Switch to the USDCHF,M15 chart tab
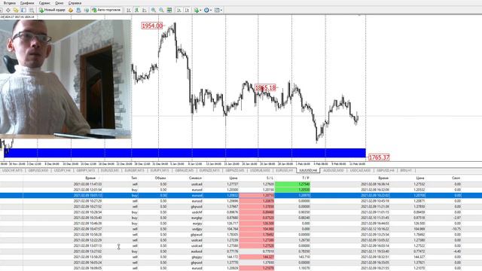Image resolution: width=482 pixels, height=271 pixels. pyautogui.click(x=12, y=170)
